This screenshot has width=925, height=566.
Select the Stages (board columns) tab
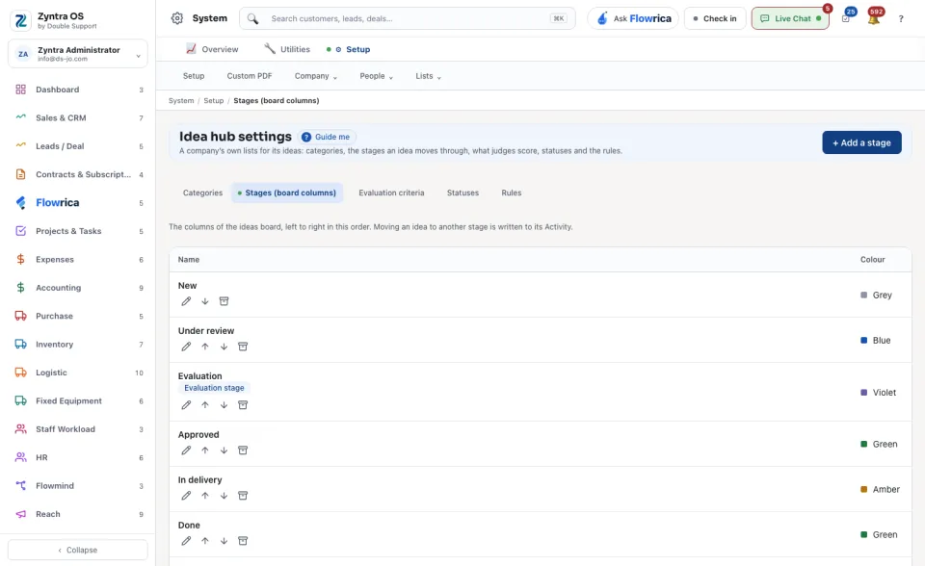pos(287,193)
